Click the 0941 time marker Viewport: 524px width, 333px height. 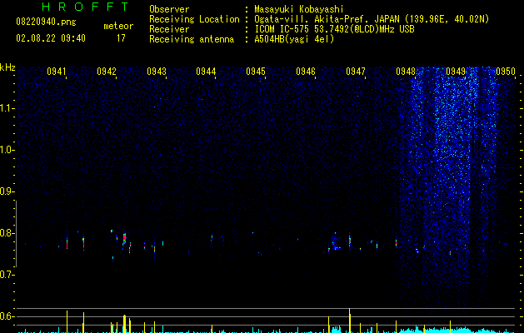(x=57, y=72)
